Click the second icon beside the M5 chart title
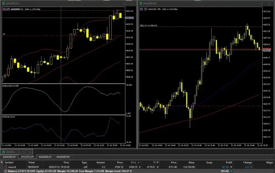This screenshot has width=275, height=173. tap(146, 9)
